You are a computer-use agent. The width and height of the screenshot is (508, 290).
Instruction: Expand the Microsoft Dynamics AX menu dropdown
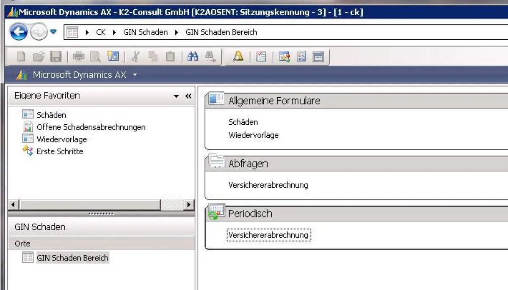point(135,75)
